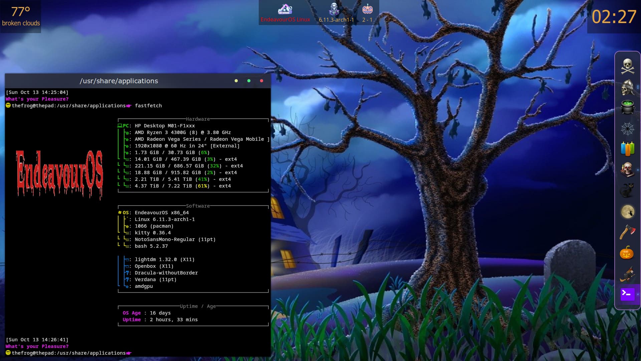Click the 'AMD Radeon Vega Series' GPU line

pyautogui.click(x=202, y=139)
